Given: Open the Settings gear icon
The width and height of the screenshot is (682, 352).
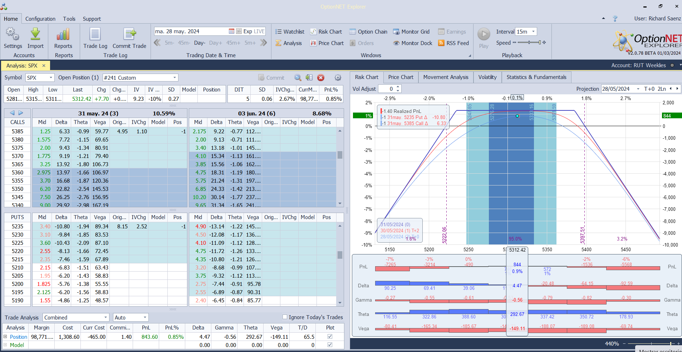Looking at the screenshot, I should click(13, 35).
